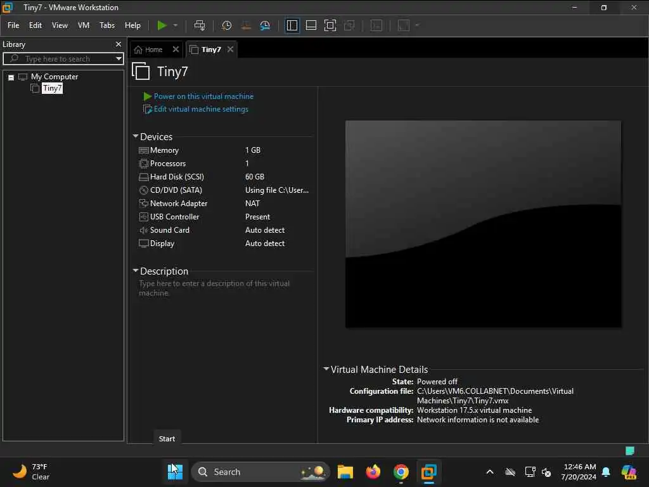Open the Edit menu
The width and height of the screenshot is (649, 487).
tap(35, 25)
